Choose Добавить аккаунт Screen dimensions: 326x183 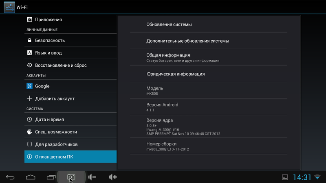(x=70, y=98)
